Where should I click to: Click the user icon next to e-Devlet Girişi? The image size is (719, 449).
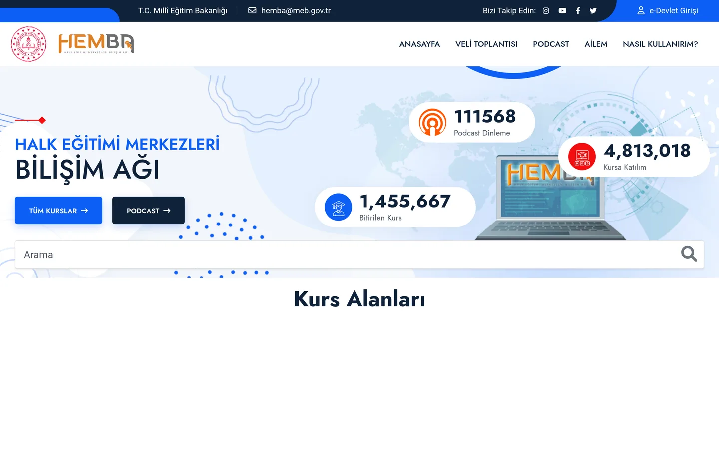coord(641,10)
